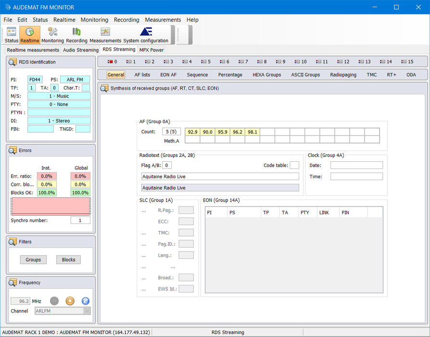Click the Groups filter button
Image resolution: width=430 pixels, height=337 pixels.
33,259
